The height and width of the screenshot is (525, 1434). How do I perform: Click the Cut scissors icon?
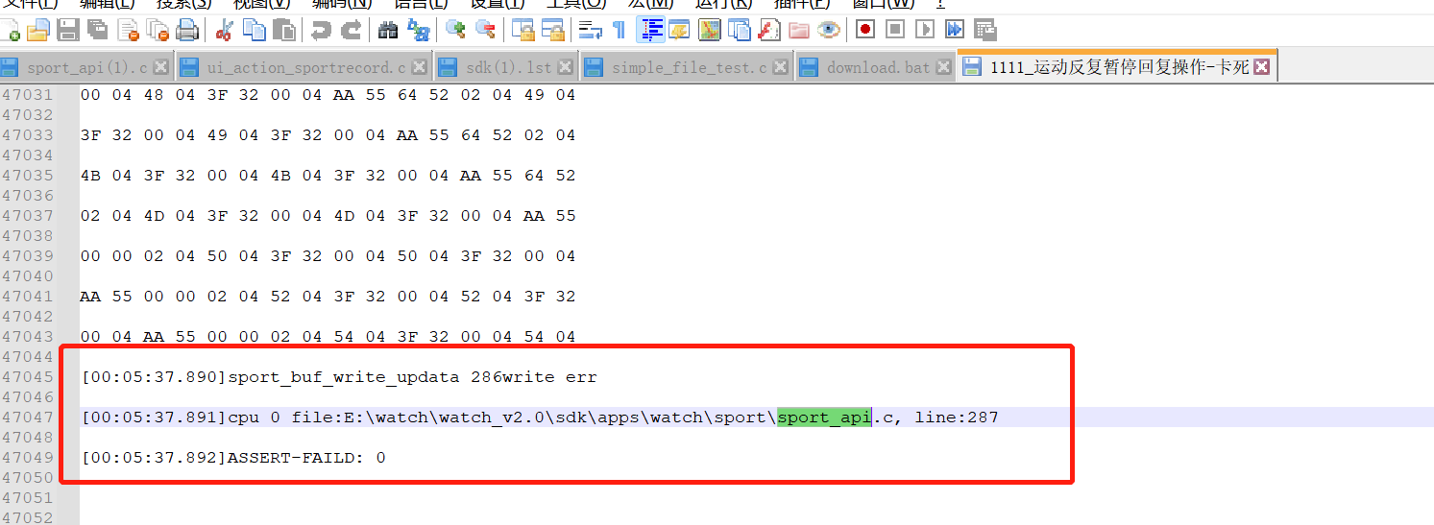pos(225,31)
